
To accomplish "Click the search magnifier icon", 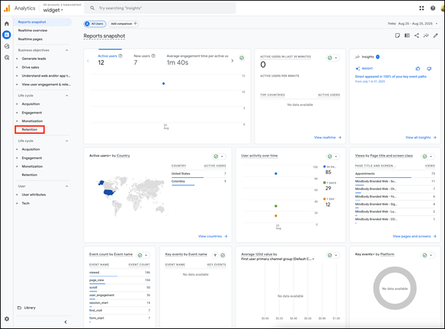I will (x=92, y=8).
